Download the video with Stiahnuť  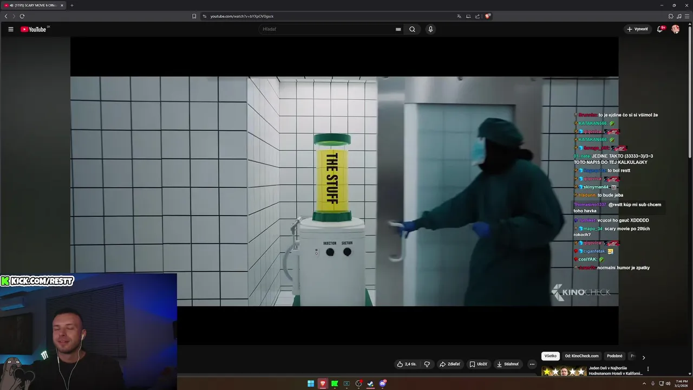pos(508,364)
